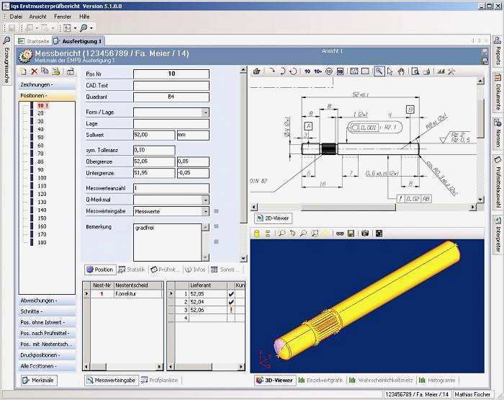Open the Form / Lage dropdown

[205, 112]
